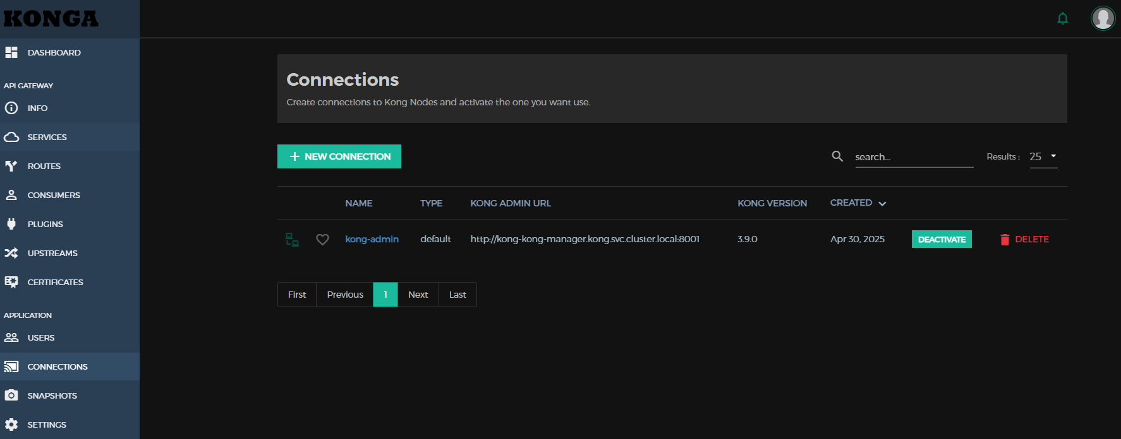Open kong-admin connection link
The width and height of the screenshot is (1121, 439).
coord(372,239)
